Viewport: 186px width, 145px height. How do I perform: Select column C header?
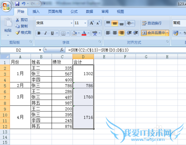click(62, 57)
